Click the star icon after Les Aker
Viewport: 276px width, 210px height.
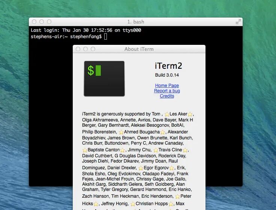(x=190, y=114)
